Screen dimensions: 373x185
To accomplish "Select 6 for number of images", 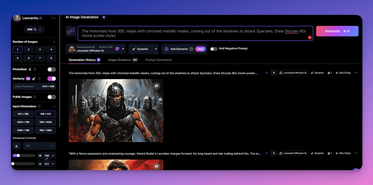I will click(29, 58).
